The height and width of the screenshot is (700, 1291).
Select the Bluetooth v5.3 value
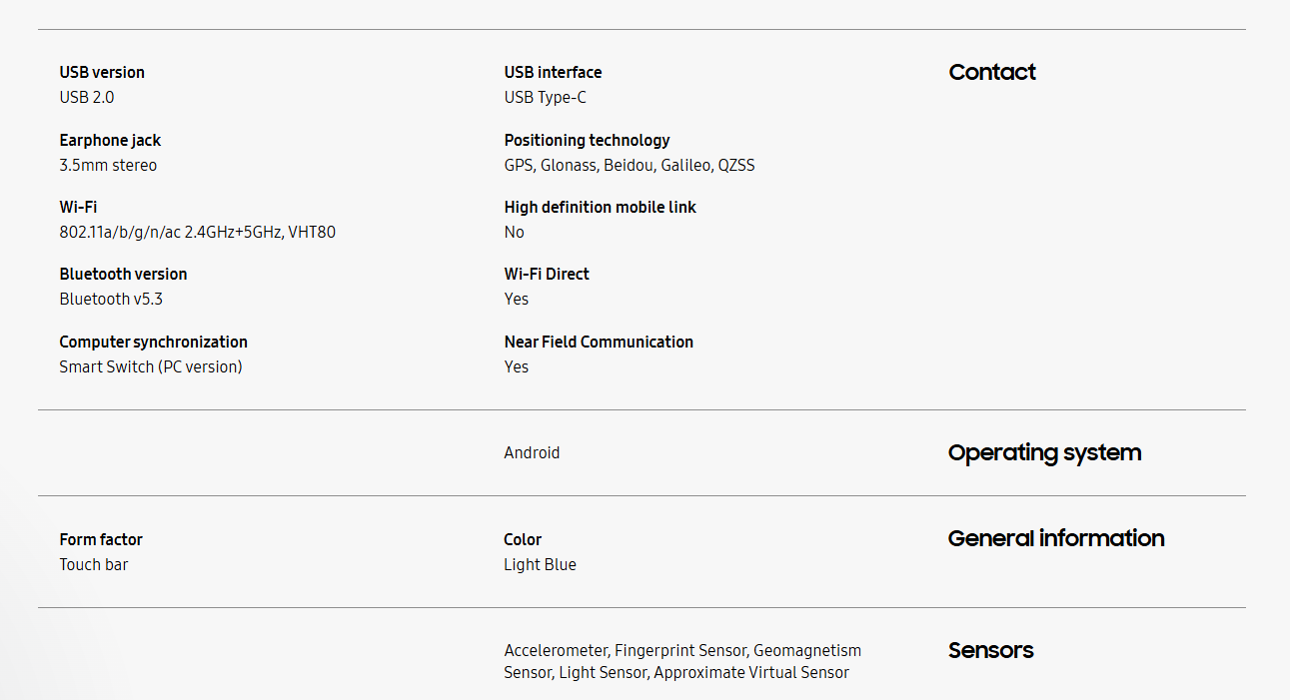pyautogui.click(x=111, y=299)
